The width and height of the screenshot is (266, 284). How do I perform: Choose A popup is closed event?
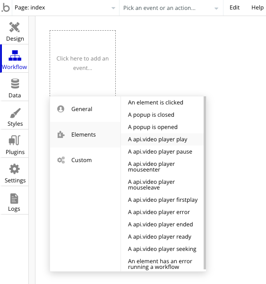click(x=163, y=115)
